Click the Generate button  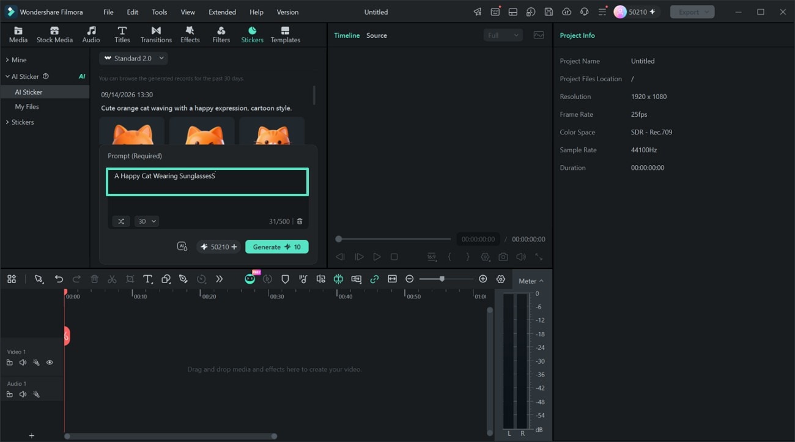tap(277, 247)
